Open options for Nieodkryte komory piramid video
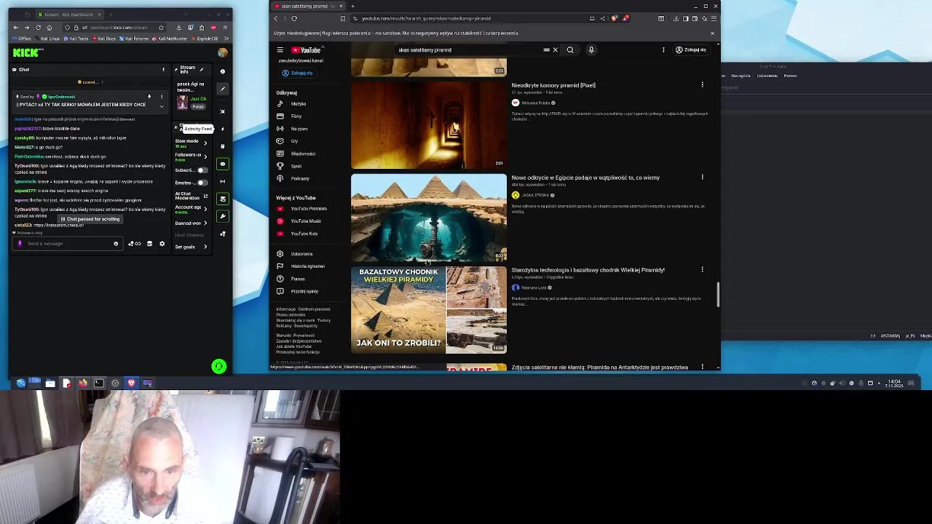Viewport: 932px width, 524px height. [x=702, y=85]
